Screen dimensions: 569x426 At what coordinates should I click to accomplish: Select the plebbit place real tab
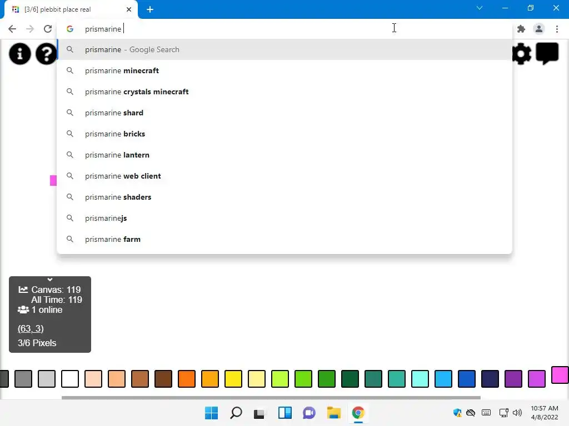tap(71, 9)
